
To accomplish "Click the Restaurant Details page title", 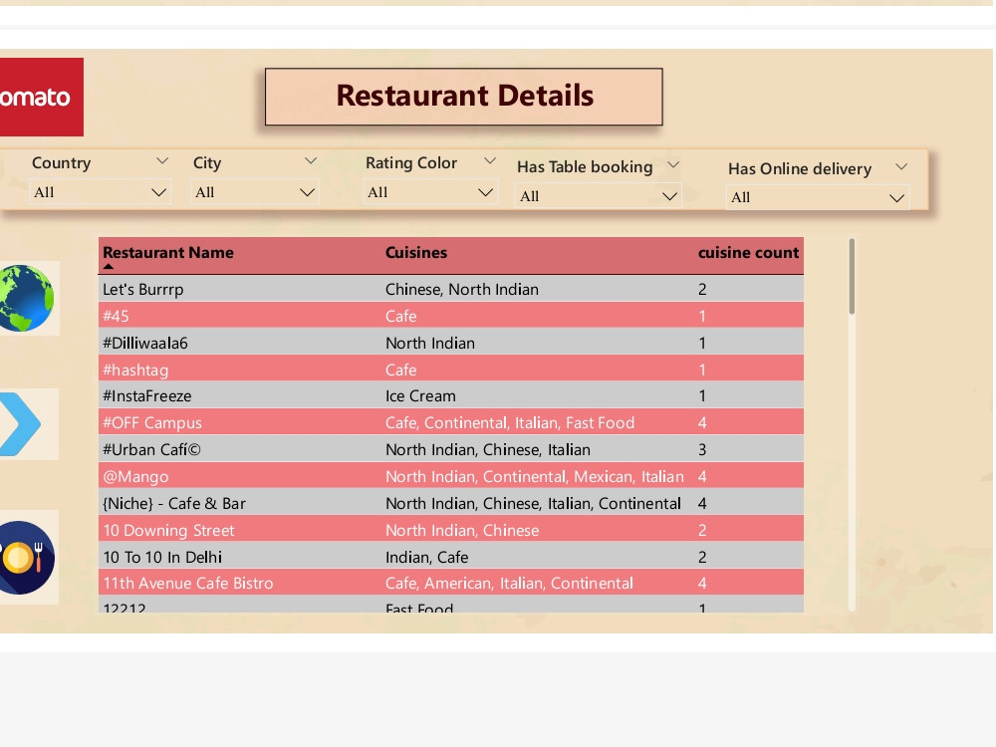I will pos(463,96).
